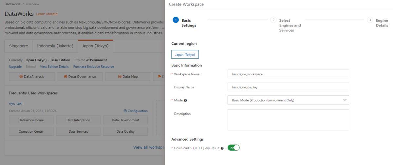Open View Edition Details link

pos(54,67)
